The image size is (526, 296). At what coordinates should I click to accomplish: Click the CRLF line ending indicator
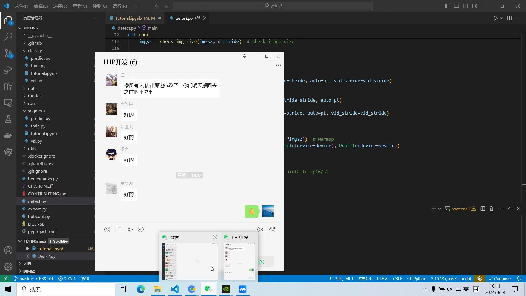pos(398,278)
